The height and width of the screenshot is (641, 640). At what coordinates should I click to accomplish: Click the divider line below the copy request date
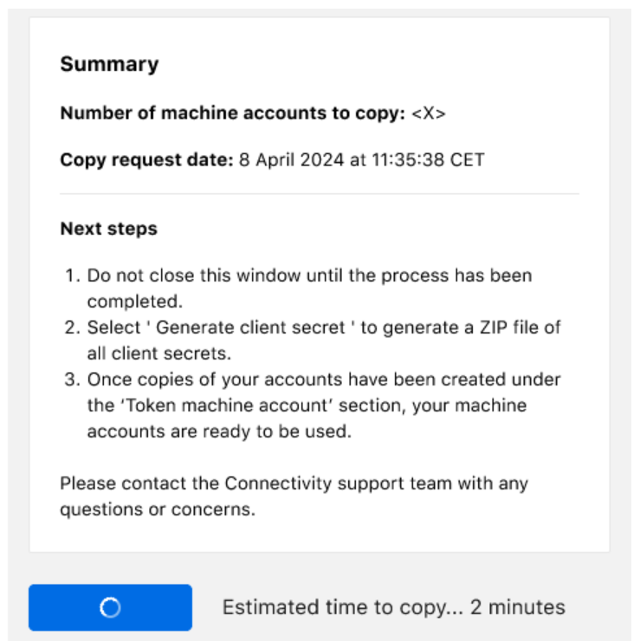coord(320,193)
